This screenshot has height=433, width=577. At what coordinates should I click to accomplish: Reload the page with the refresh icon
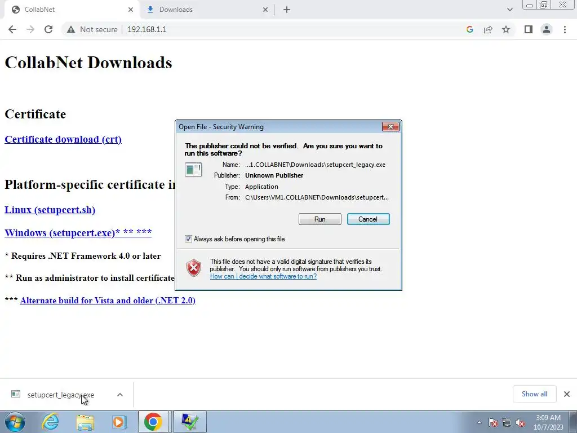pyautogui.click(x=48, y=29)
